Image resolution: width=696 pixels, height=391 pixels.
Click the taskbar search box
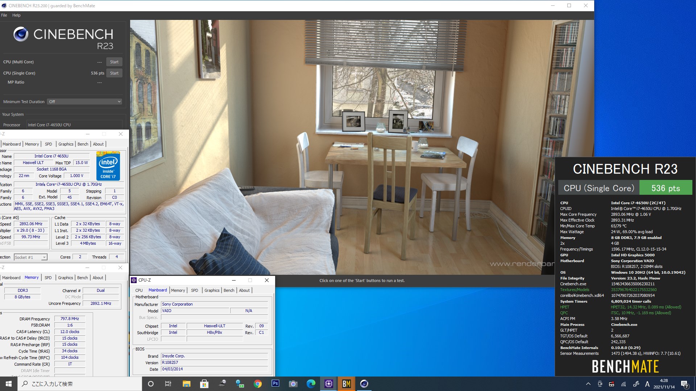80,384
